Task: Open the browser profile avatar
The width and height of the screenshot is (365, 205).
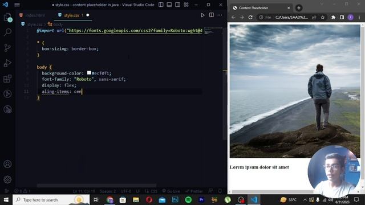Action: (x=350, y=17)
